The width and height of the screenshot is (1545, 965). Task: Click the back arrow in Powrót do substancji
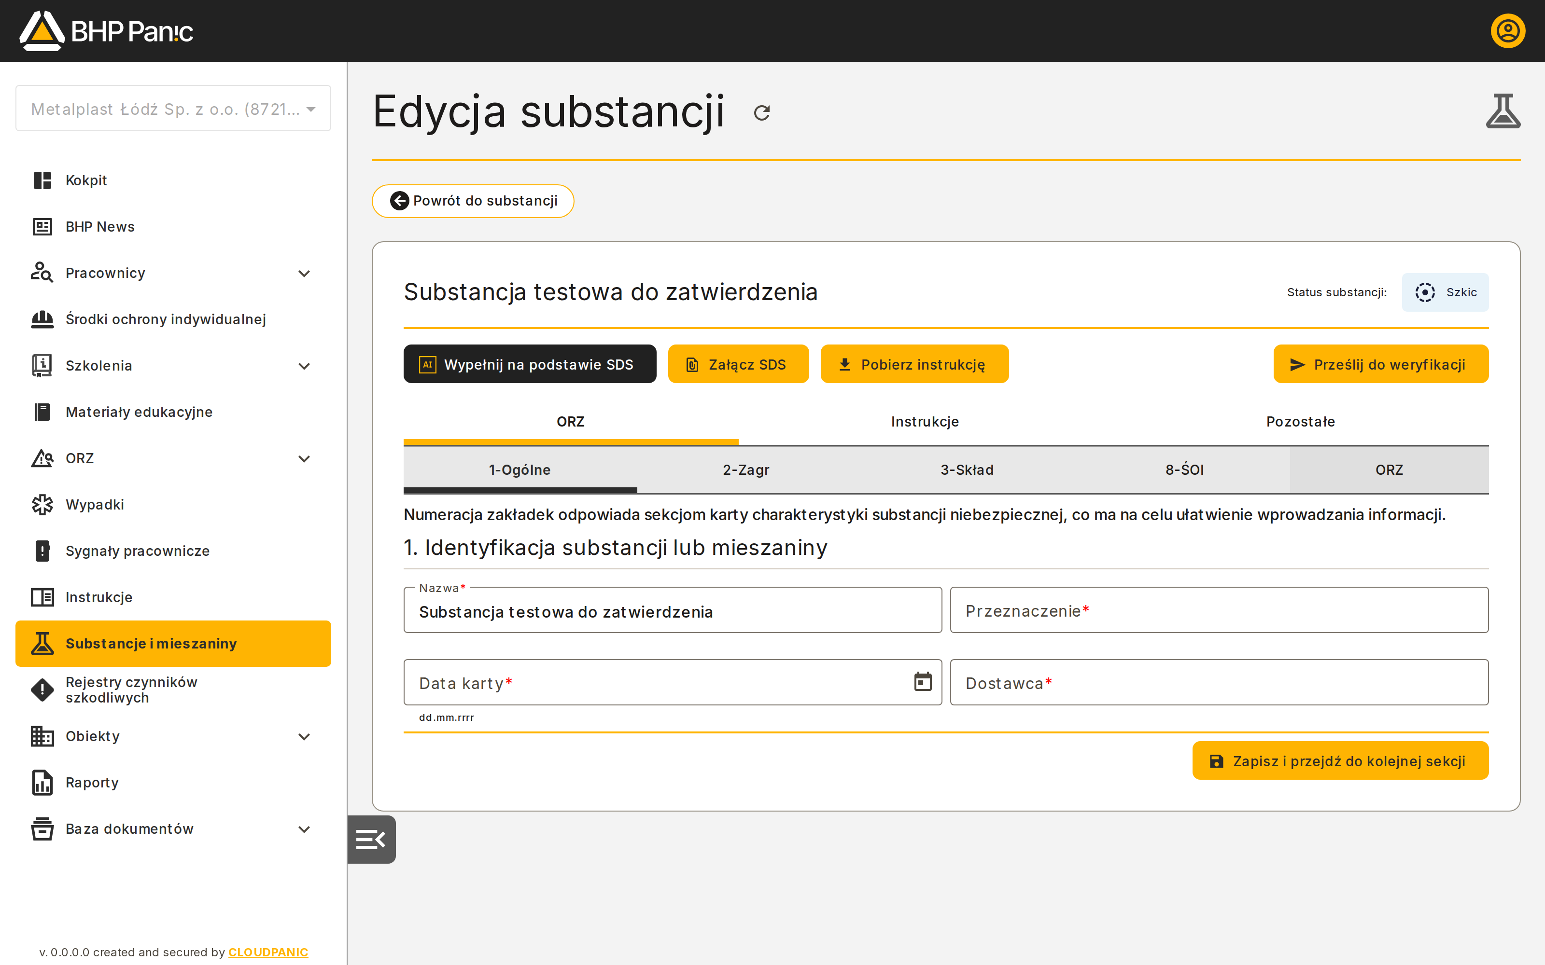click(x=400, y=201)
